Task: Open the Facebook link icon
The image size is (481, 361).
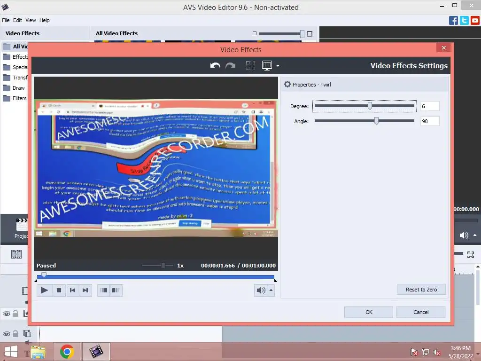Action: point(453,21)
